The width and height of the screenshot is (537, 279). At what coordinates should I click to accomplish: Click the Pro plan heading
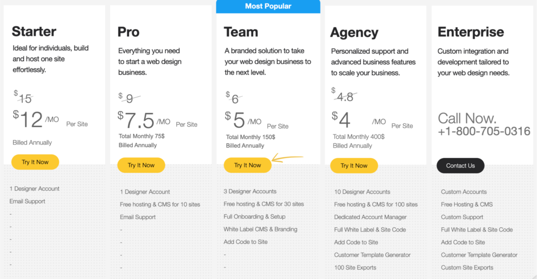point(128,32)
